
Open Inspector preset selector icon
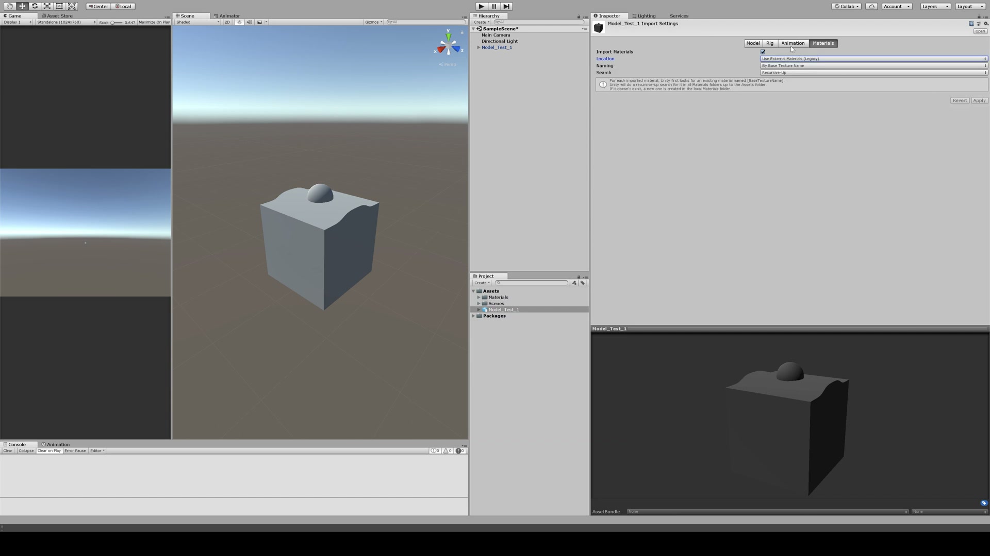[x=979, y=24]
